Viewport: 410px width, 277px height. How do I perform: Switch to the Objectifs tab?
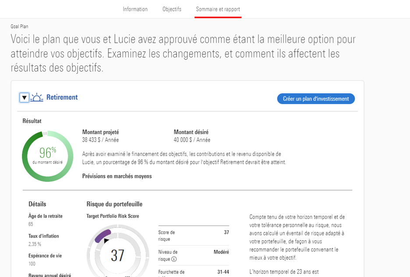click(172, 9)
